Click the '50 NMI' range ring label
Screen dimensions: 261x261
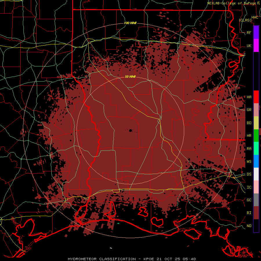[x=130, y=77]
